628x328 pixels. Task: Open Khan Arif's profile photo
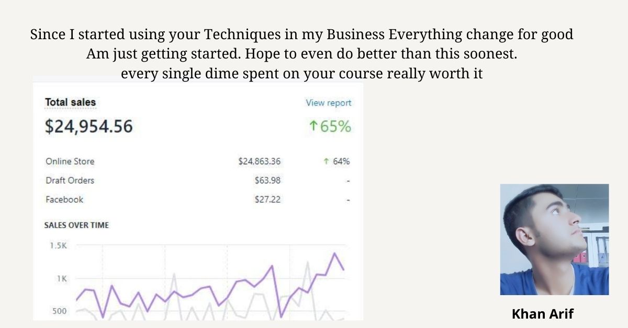pos(554,239)
